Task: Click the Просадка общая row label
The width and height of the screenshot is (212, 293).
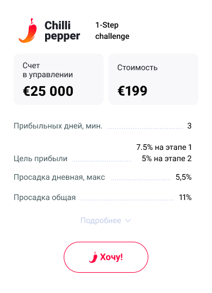Action: tap(45, 198)
